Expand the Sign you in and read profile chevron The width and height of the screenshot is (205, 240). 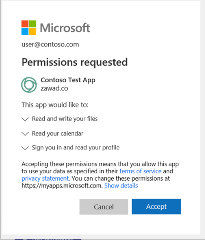(25, 148)
